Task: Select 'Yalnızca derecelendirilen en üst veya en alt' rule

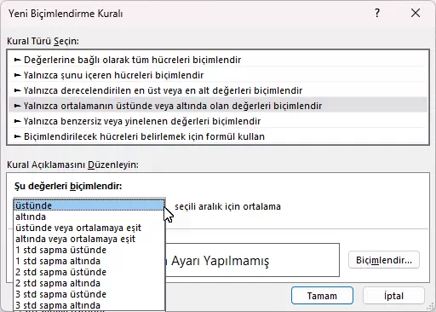Action: [218, 90]
